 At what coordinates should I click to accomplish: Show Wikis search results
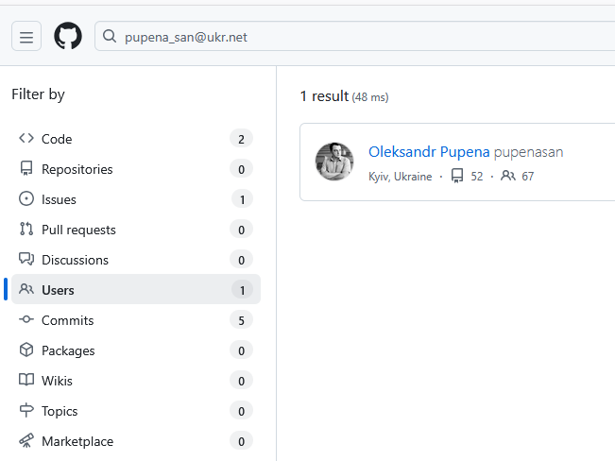tap(57, 381)
